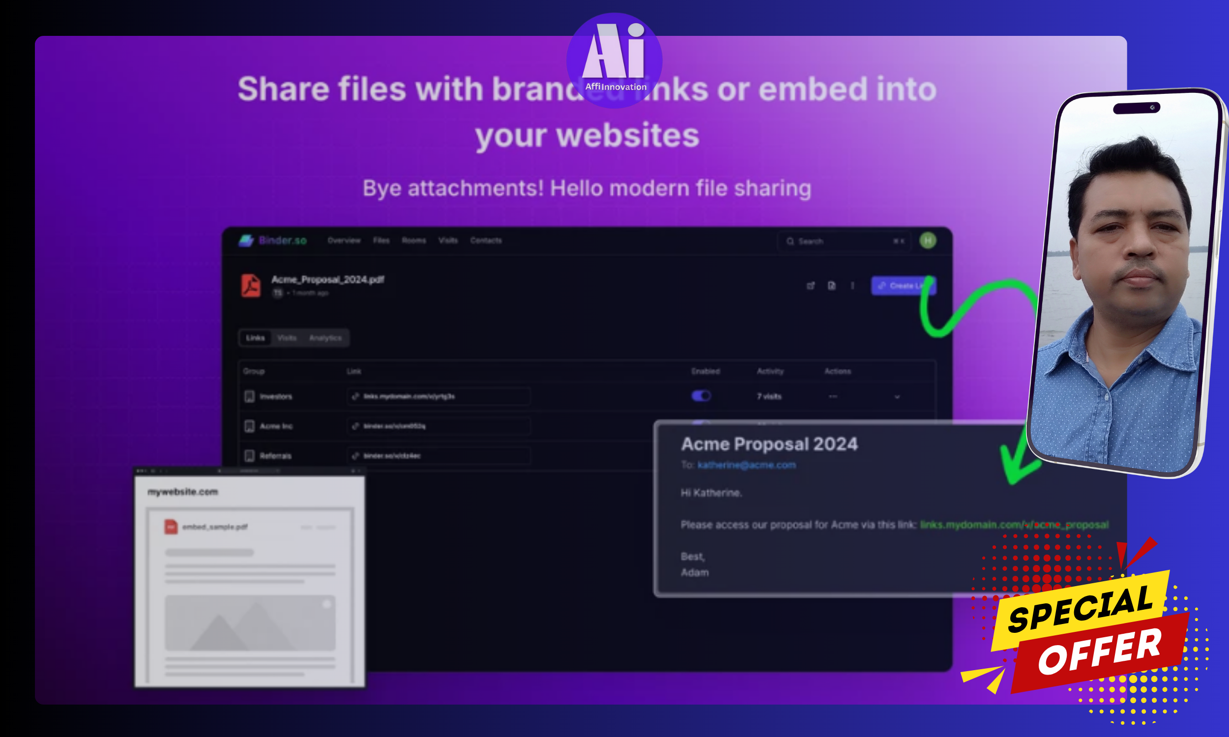Click the Acme Proposal 2024 email subject
This screenshot has width=1229, height=737.
(769, 444)
